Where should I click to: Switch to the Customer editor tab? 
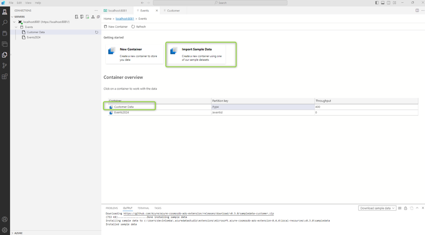(172, 11)
